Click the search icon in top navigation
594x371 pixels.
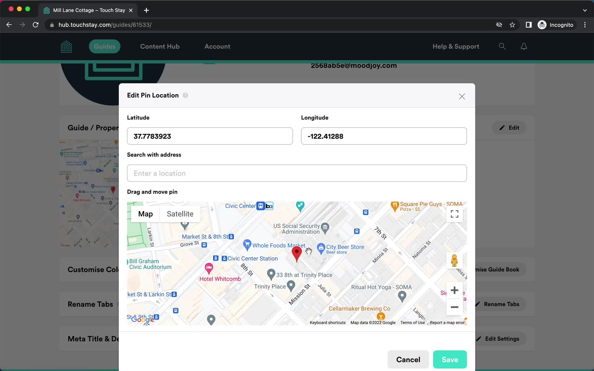pos(503,46)
